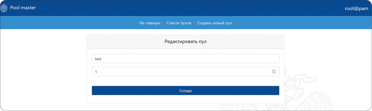Go to На главную page
The width and height of the screenshot is (372, 111).
(150, 23)
